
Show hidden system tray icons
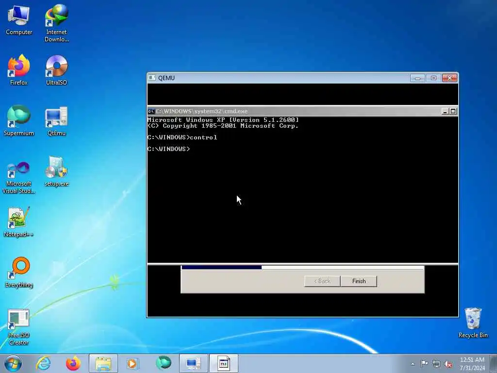pos(413,364)
